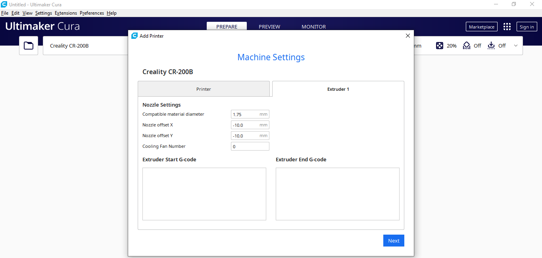
Task: Open the application switcher grid icon
Action: click(507, 27)
